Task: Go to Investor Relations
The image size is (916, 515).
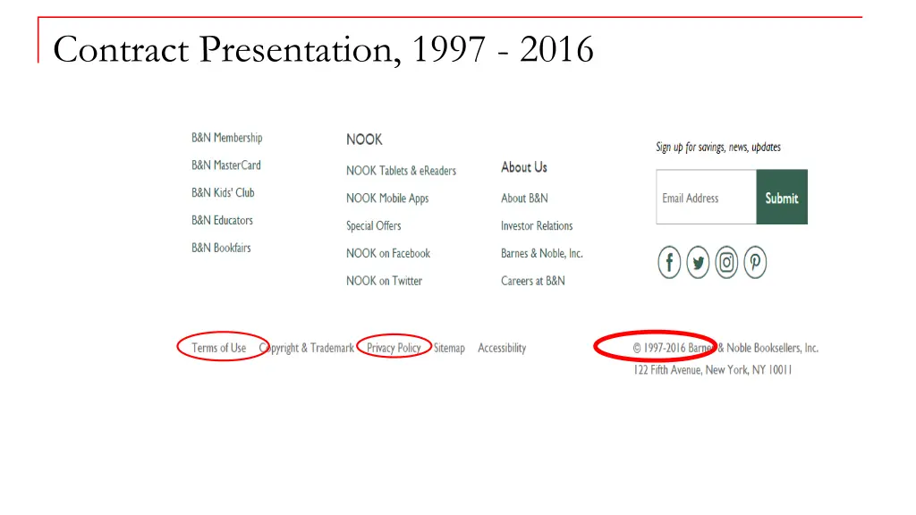Action: coord(537,226)
